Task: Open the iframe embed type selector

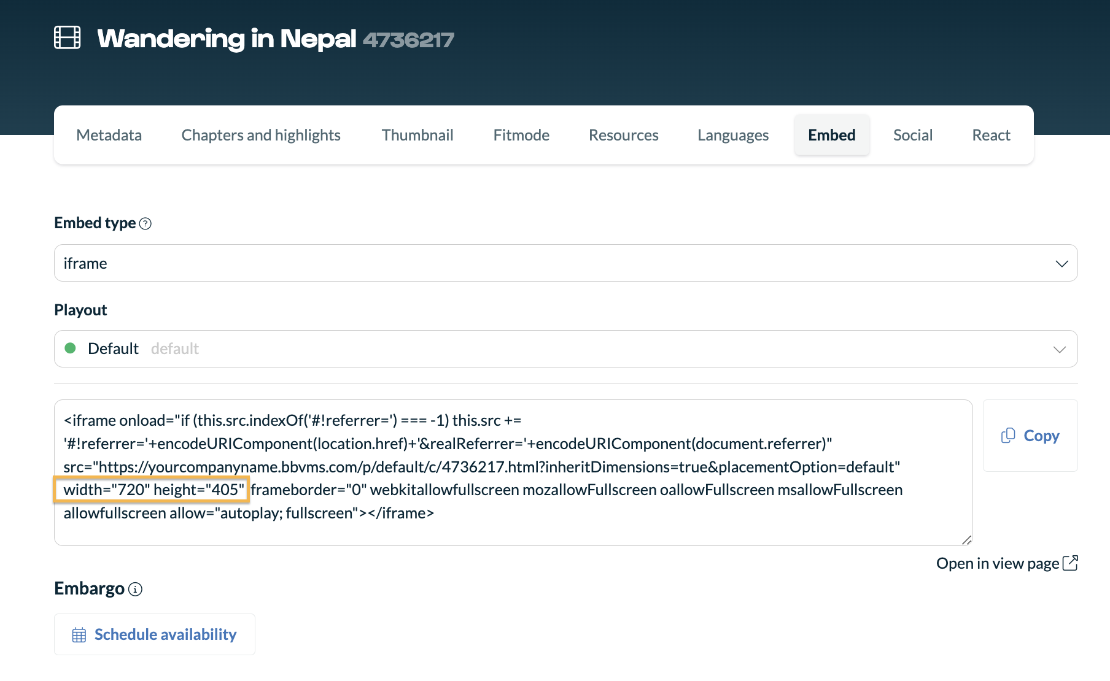Action: [553, 263]
